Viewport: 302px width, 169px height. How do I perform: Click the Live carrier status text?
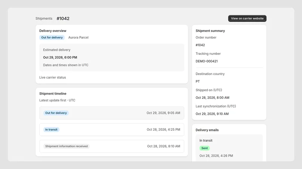[52, 77]
